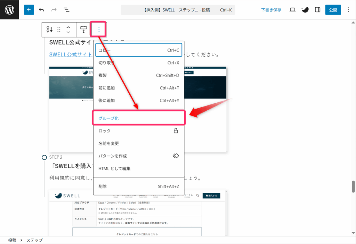Open the editor options menu at top right
Screen dimensions: 356x244
[x=348, y=10]
